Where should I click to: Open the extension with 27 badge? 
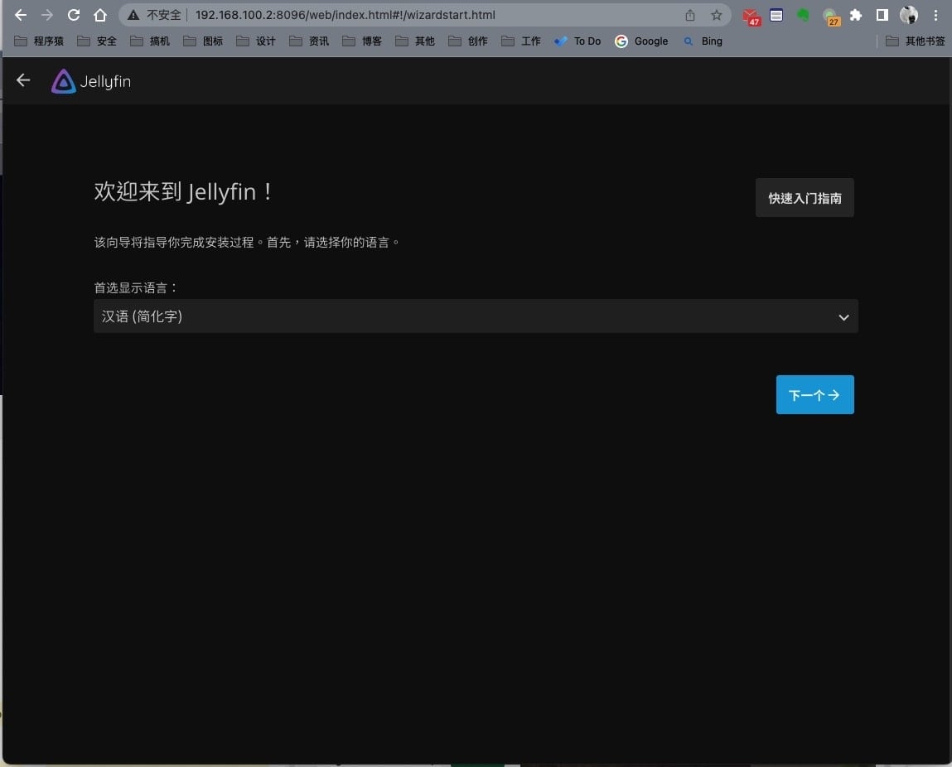click(x=830, y=17)
